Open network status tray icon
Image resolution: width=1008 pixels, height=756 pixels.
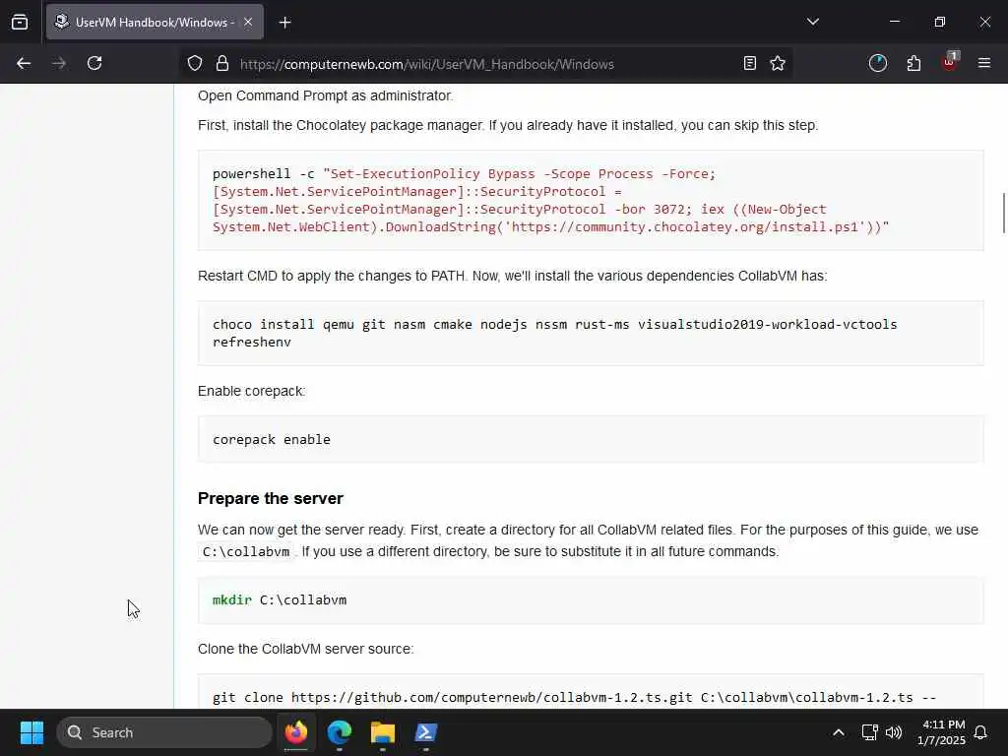870,732
